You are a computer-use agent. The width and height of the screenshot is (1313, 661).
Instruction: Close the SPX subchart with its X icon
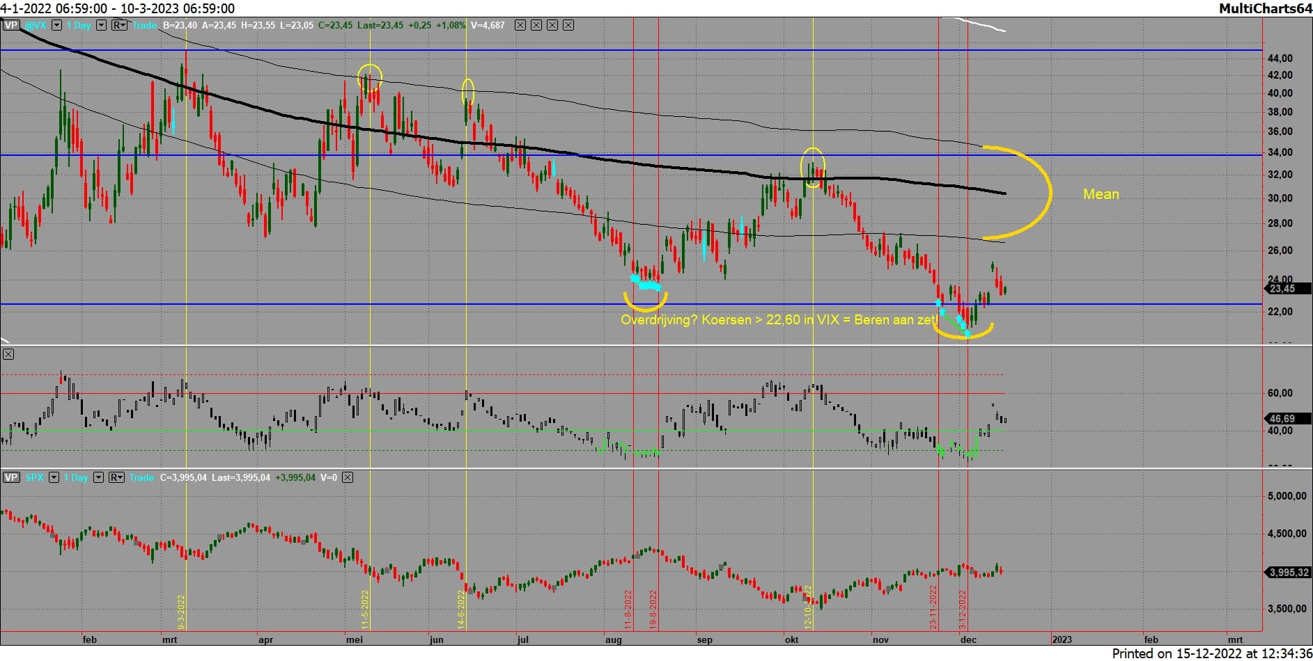pos(348,477)
